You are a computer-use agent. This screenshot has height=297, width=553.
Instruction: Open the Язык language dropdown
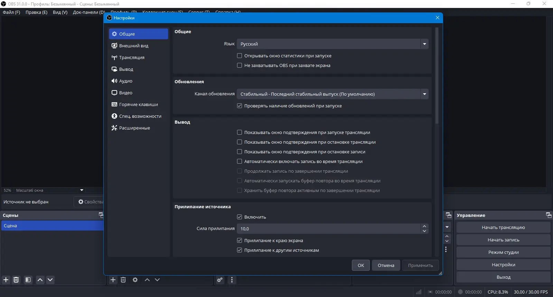point(332,44)
